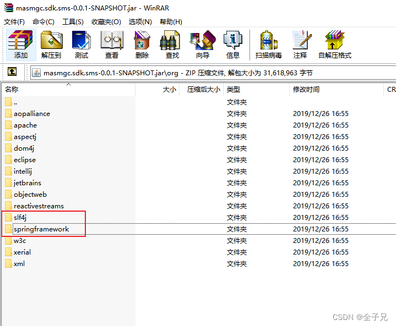
Task: Open the Favorites (收藏夹) menu
Action: pos(106,22)
